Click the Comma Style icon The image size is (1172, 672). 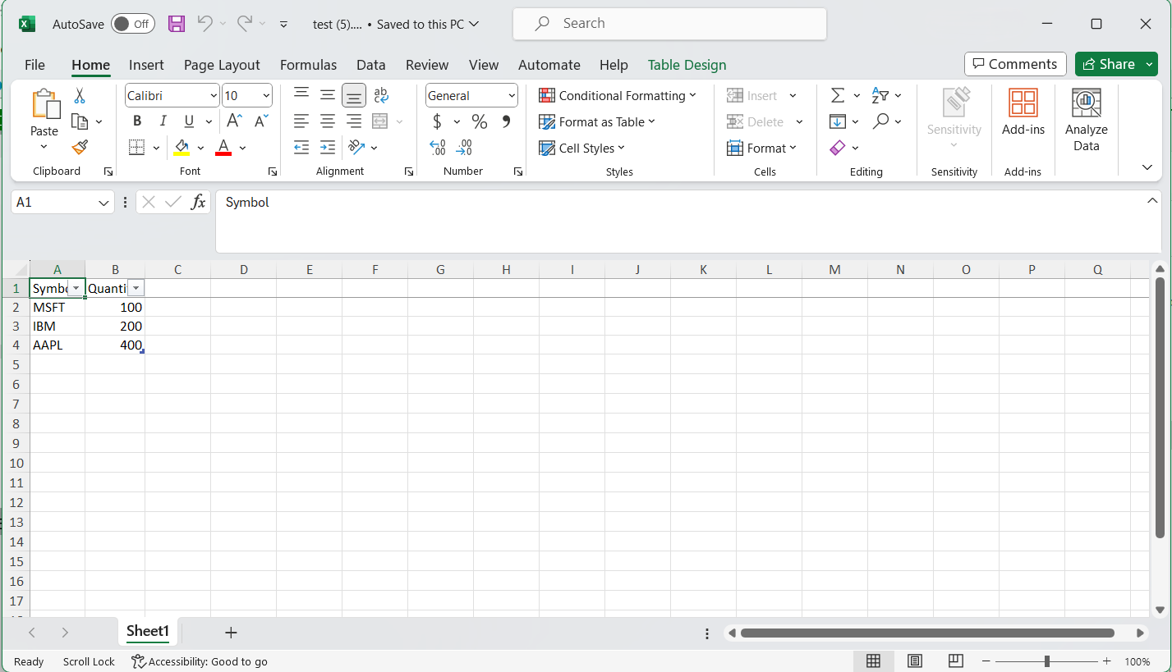(x=508, y=121)
